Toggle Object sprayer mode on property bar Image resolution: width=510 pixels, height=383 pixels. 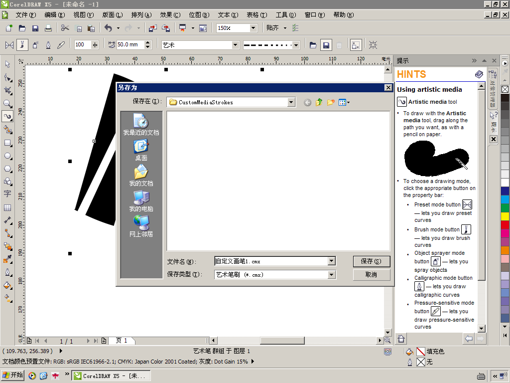coord(35,45)
